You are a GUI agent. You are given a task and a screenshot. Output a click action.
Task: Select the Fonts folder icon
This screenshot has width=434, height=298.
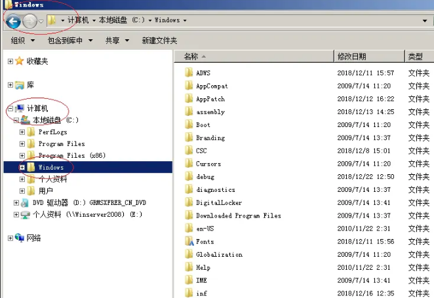pos(189,241)
